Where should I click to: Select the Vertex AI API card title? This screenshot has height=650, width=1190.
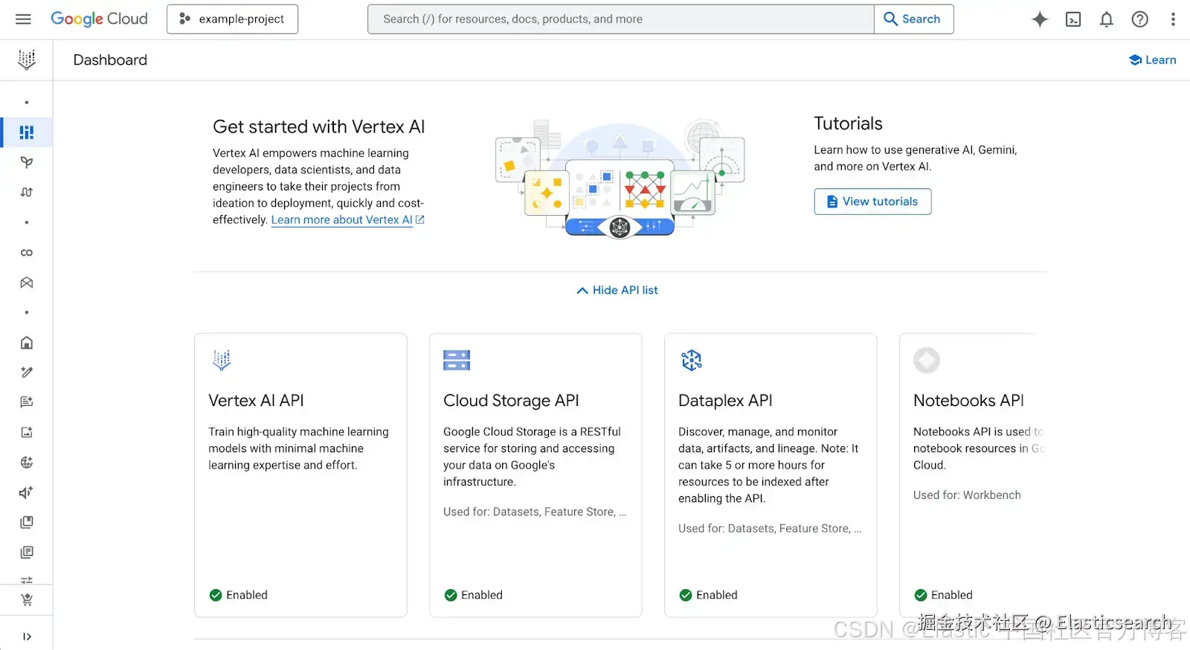(256, 401)
